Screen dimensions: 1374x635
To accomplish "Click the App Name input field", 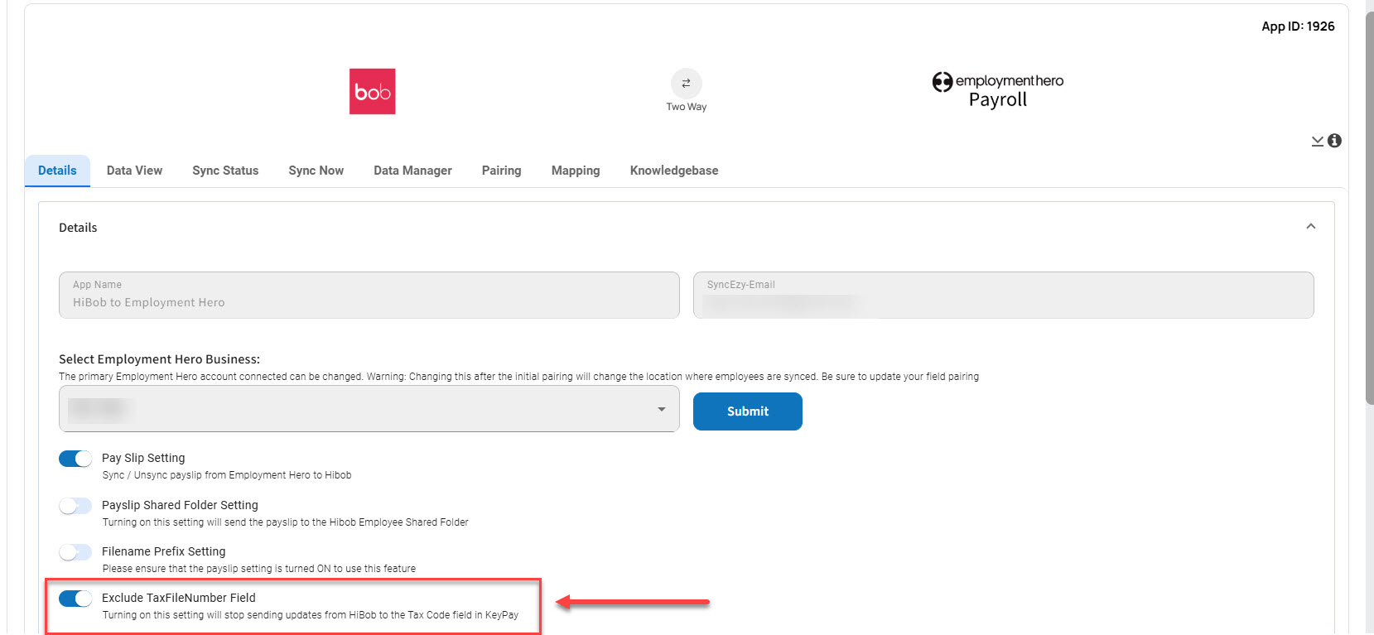I will pos(369,296).
